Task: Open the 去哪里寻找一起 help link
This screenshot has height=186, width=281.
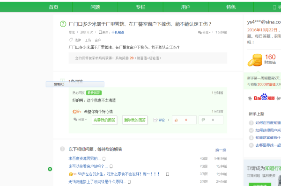Action: [x=268, y=145]
